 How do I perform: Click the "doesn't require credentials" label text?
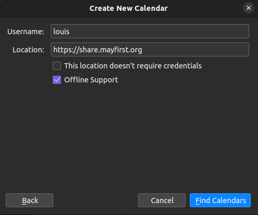pos(156,66)
